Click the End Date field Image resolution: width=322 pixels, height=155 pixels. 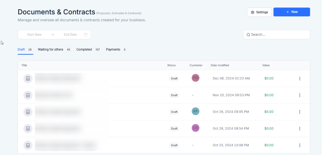tap(70, 35)
